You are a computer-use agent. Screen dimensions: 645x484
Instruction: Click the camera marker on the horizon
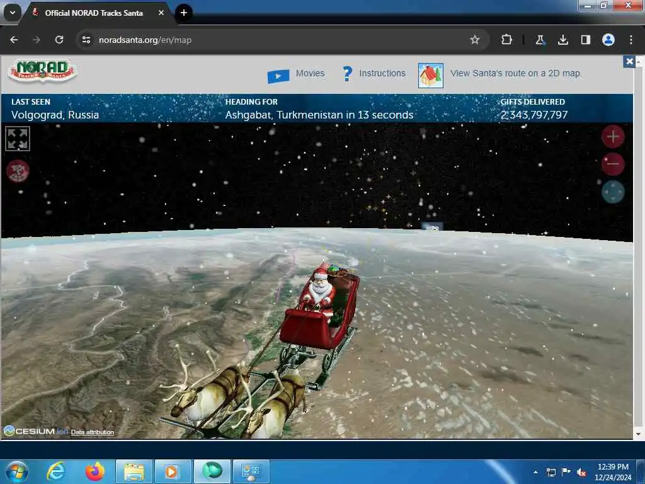pos(432,227)
